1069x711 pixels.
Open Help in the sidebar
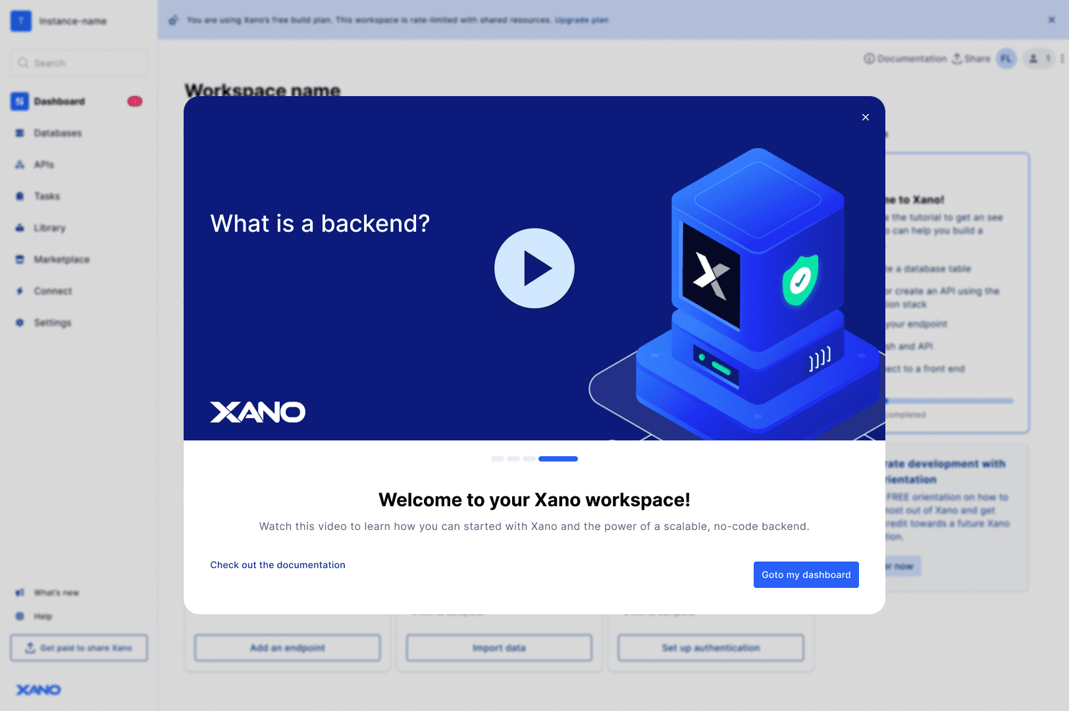point(43,616)
